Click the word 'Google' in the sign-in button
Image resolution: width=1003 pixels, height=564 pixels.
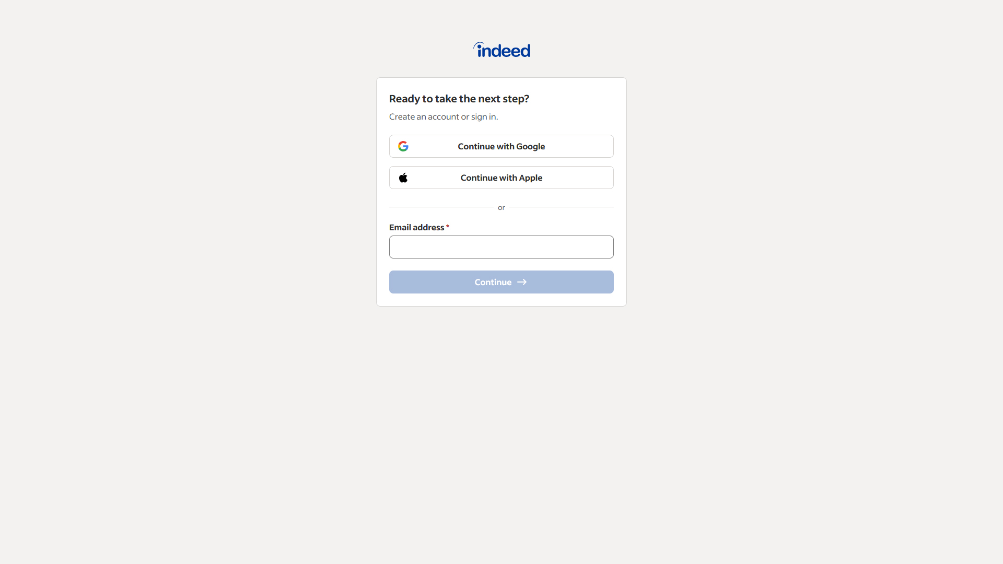531,146
